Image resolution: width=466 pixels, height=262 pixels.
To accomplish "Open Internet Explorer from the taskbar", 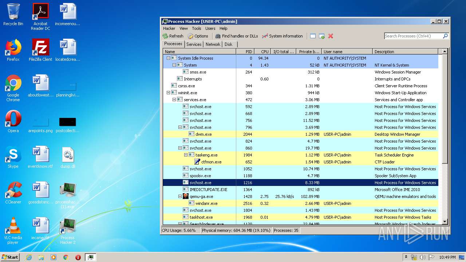I will (x=29, y=257).
